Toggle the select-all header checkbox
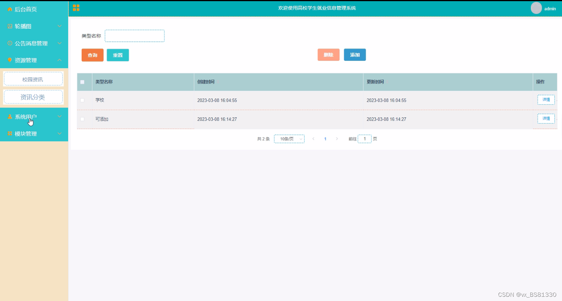The height and width of the screenshot is (301, 562). pyautogui.click(x=82, y=82)
